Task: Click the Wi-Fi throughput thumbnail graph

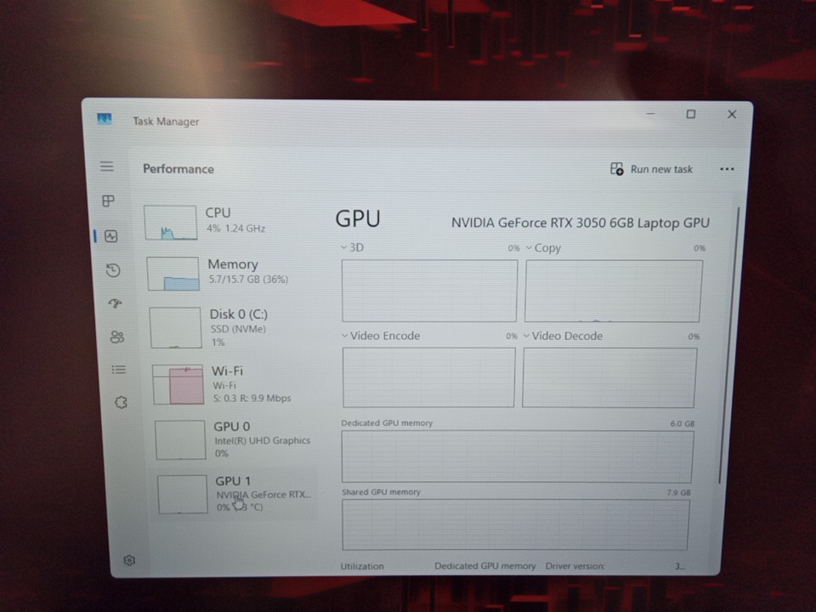Action: click(x=178, y=384)
